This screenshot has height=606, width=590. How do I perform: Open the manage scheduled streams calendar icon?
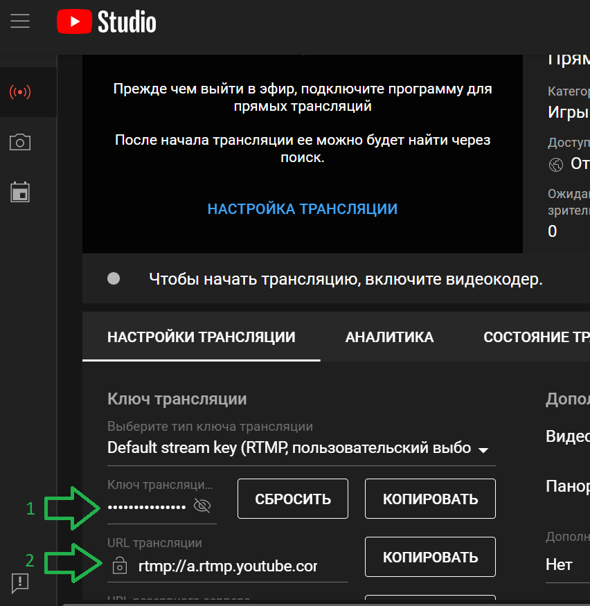[x=20, y=192]
